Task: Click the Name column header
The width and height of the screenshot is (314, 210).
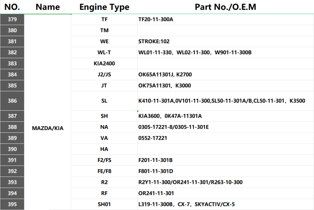Action: point(48,7)
